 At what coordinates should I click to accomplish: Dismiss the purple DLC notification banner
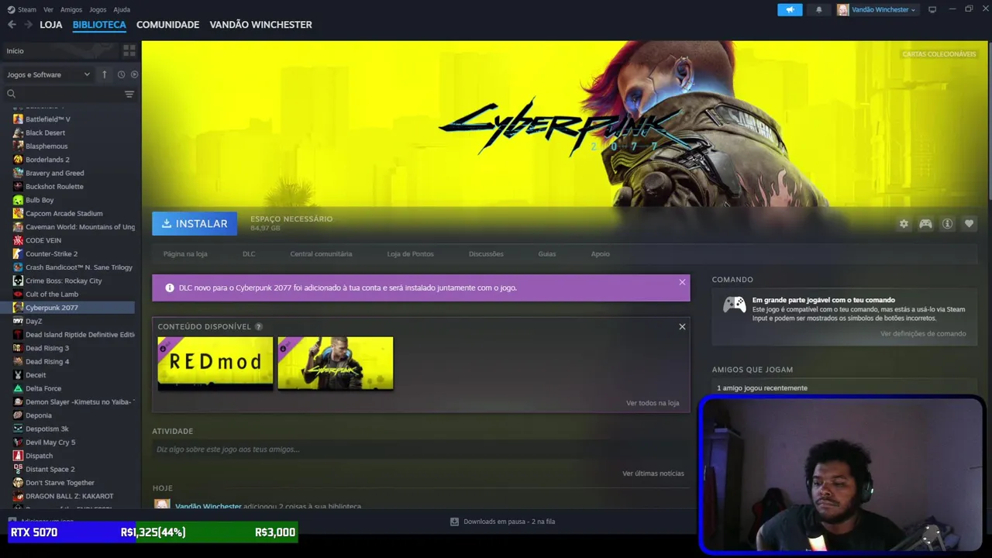pyautogui.click(x=682, y=282)
